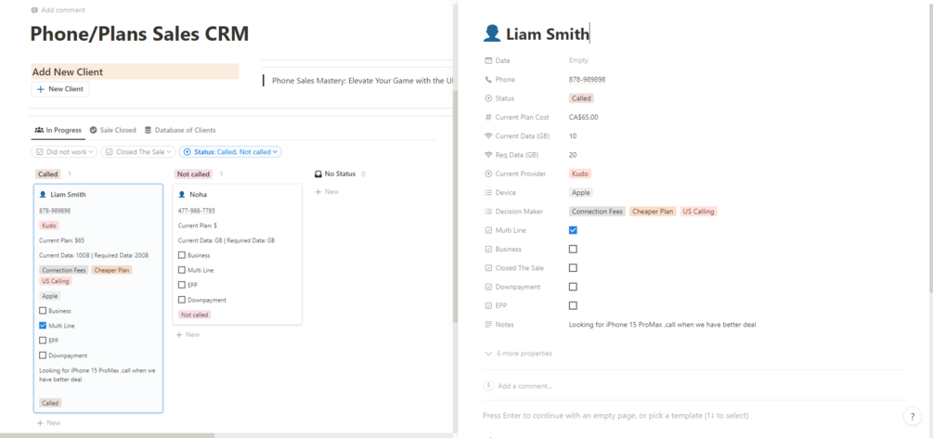Enable the Closed The Sale checkbox
Image resolution: width=933 pixels, height=438 pixels.
pos(573,268)
